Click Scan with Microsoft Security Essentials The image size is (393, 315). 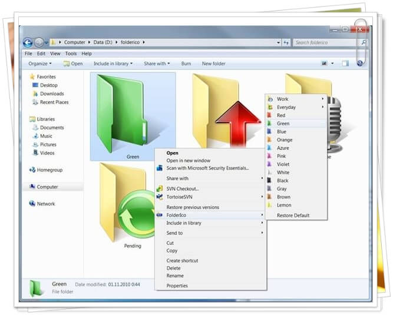pyautogui.click(x=210, y=168)
